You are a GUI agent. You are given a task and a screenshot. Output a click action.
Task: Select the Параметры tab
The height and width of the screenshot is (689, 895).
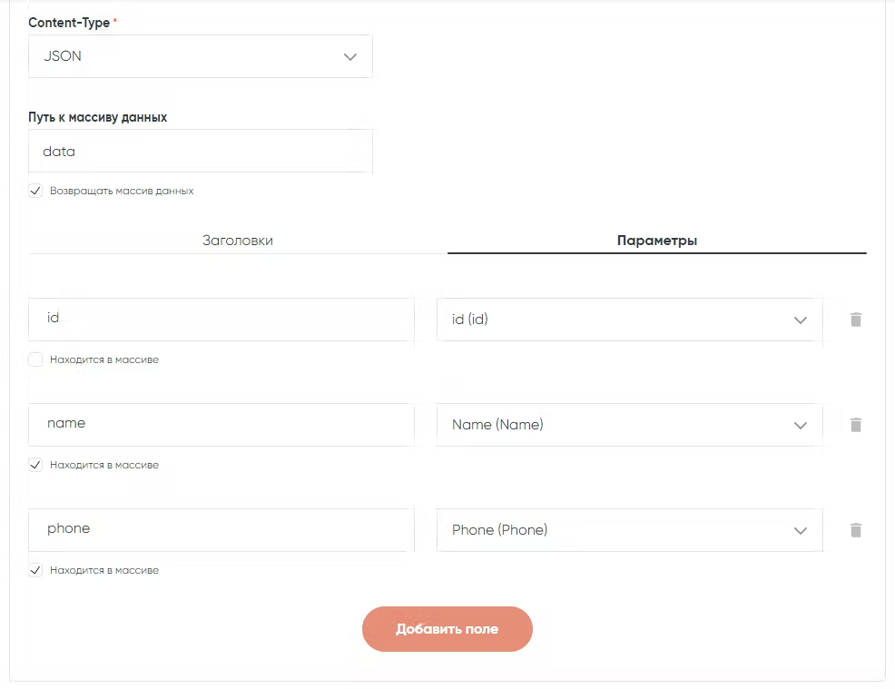click(657, 241)
